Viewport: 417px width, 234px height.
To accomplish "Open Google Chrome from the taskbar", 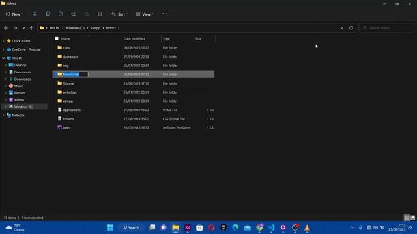I will pyautogui.click(x=259, y=227).
